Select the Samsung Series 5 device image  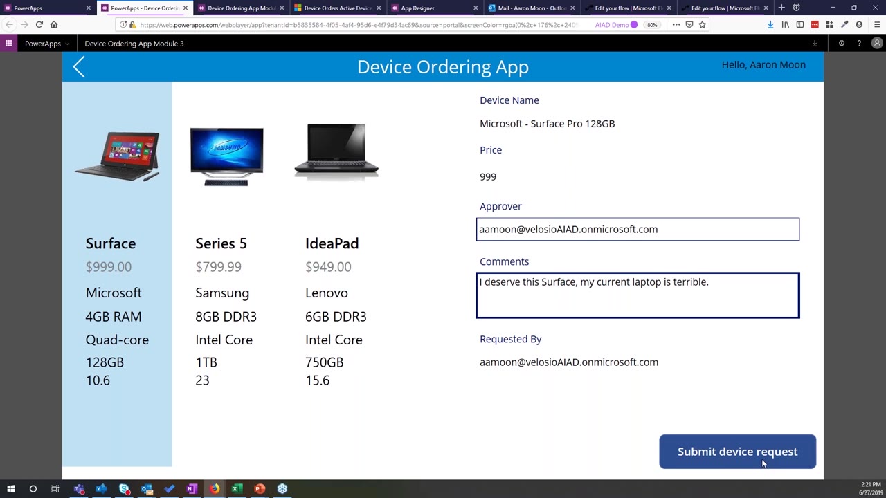coord(226,156)
